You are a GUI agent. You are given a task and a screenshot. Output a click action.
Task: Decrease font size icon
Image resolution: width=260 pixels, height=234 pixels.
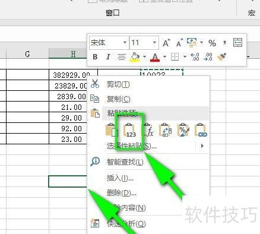[179, 43]
